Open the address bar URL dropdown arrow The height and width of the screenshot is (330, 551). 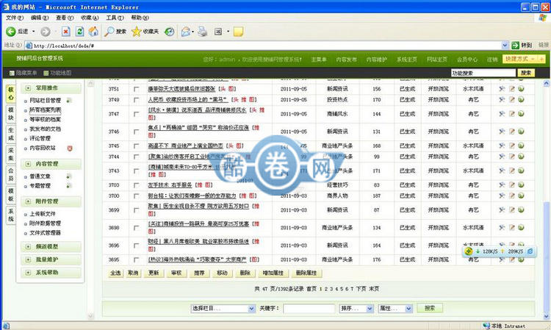tap(505, 46)
